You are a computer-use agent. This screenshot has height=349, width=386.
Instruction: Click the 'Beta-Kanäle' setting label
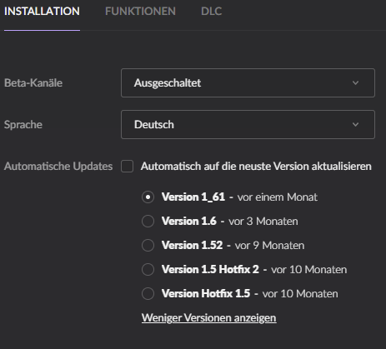click(33, 82)
